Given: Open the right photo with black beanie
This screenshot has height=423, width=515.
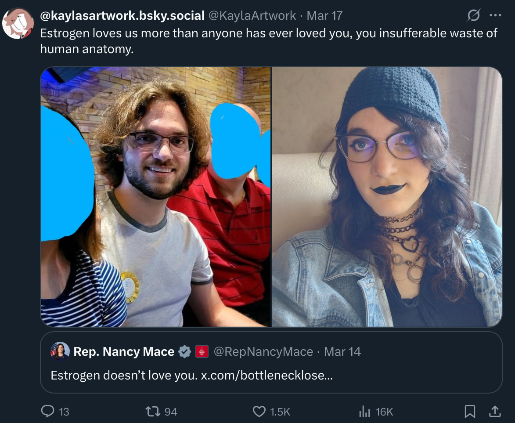Looking at the screenshot, I should click(x=387, y=197).
